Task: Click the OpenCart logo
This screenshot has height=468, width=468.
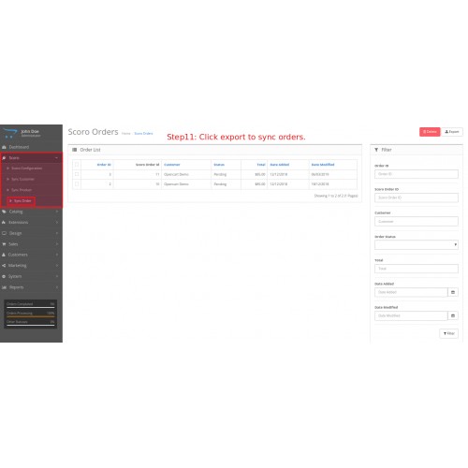Action: coord(9,133)
